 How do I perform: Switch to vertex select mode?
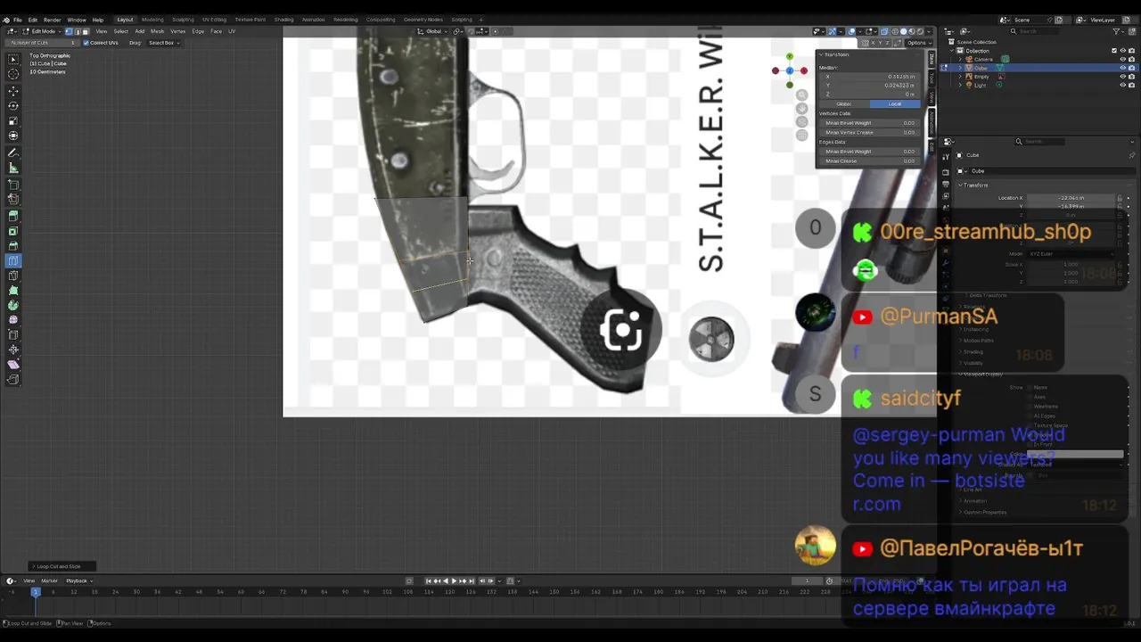[70, 31]
